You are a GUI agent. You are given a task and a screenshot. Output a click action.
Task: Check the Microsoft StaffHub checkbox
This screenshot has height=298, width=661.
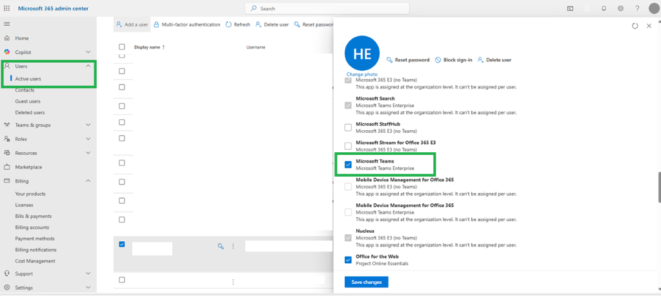(x=348, y=127)
